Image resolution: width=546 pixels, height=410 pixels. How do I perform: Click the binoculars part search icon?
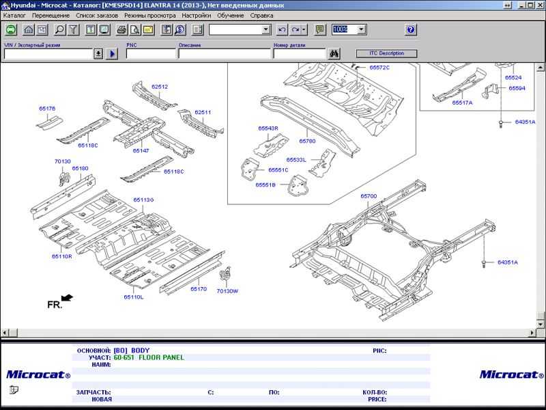(334, 54)
